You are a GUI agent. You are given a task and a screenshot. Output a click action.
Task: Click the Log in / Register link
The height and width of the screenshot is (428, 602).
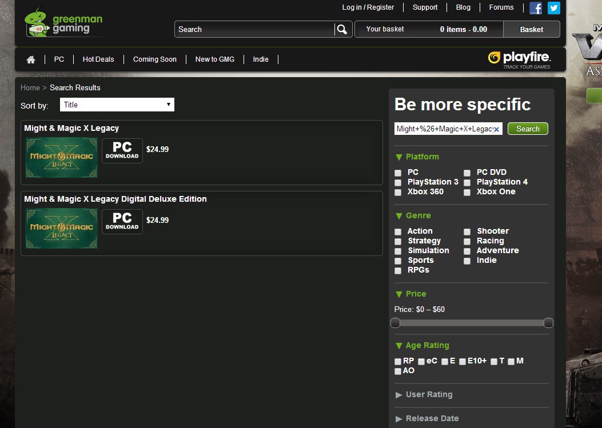coord(368,7)
